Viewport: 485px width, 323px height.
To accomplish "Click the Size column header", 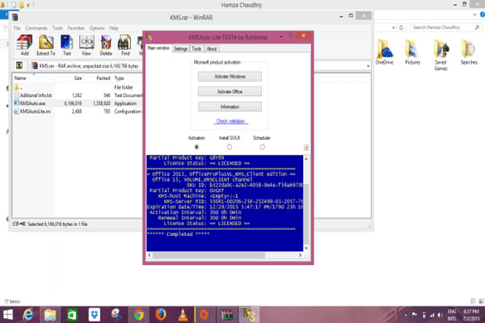I will coord(78,78).
